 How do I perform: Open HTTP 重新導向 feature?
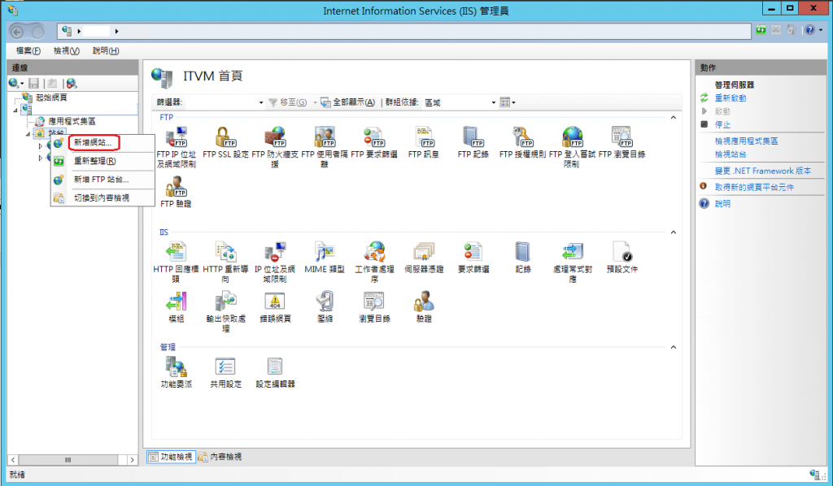click(225, 263)
